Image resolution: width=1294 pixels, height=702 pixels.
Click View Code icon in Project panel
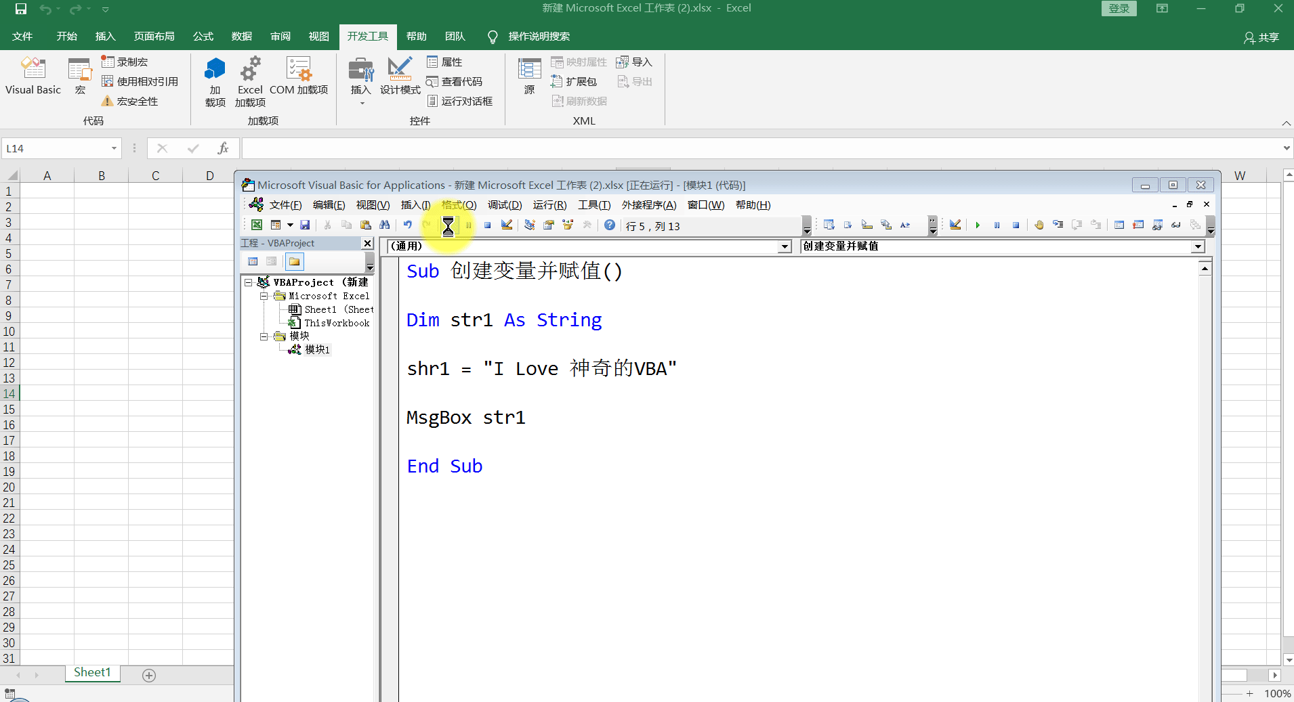(253, 261)
